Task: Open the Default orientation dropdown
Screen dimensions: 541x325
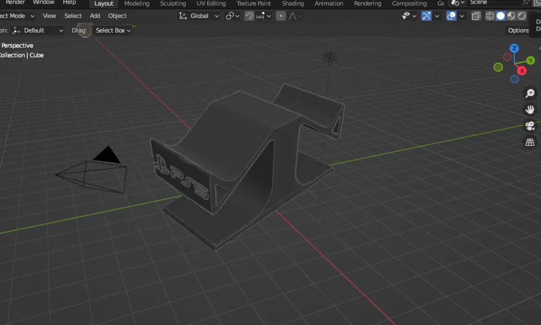Action: [37, 31]
